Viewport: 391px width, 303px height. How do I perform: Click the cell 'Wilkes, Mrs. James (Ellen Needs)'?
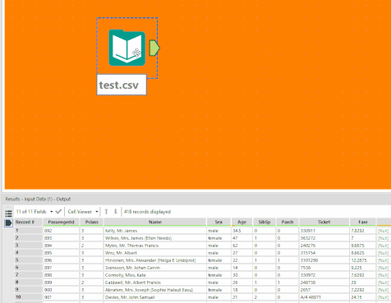(x=155, y=238)
